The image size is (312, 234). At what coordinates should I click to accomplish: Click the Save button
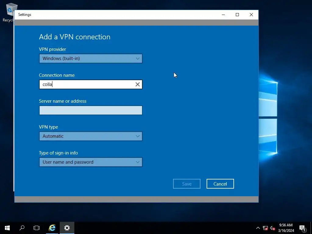click(187, 184)
